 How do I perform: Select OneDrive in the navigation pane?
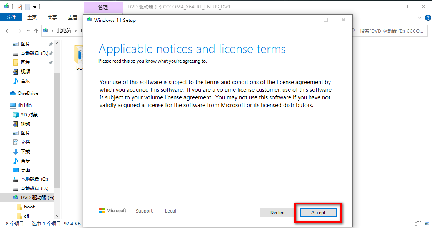tap(28, 93)
